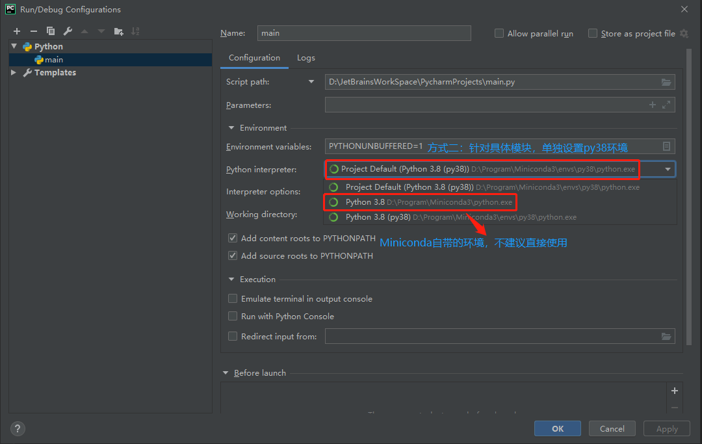Open the Script path type dropdown arrow

pos(311,82)
